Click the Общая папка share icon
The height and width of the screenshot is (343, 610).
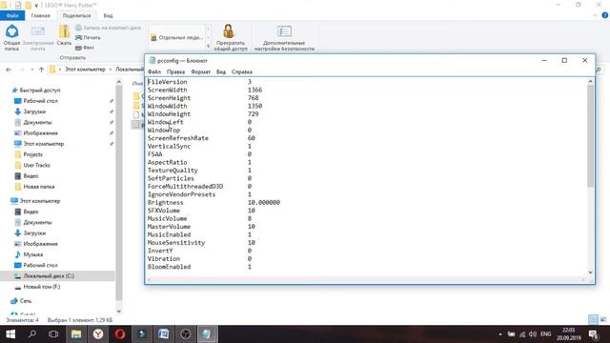[11, 38]
